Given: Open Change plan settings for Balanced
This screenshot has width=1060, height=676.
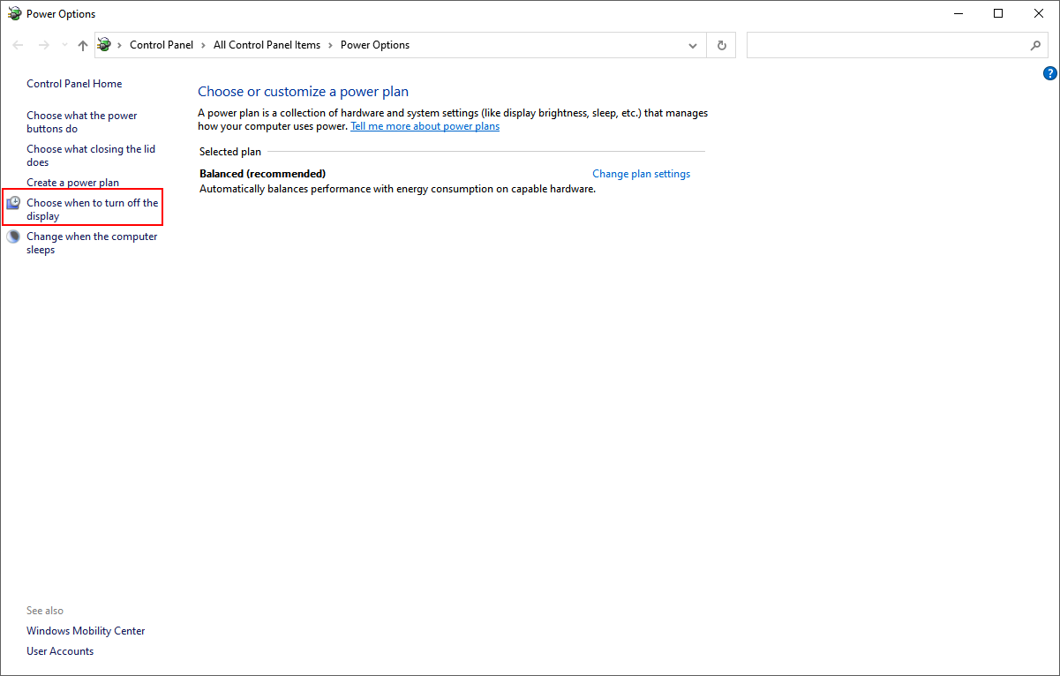Looking at the screenshot, I should pos(641,174).
